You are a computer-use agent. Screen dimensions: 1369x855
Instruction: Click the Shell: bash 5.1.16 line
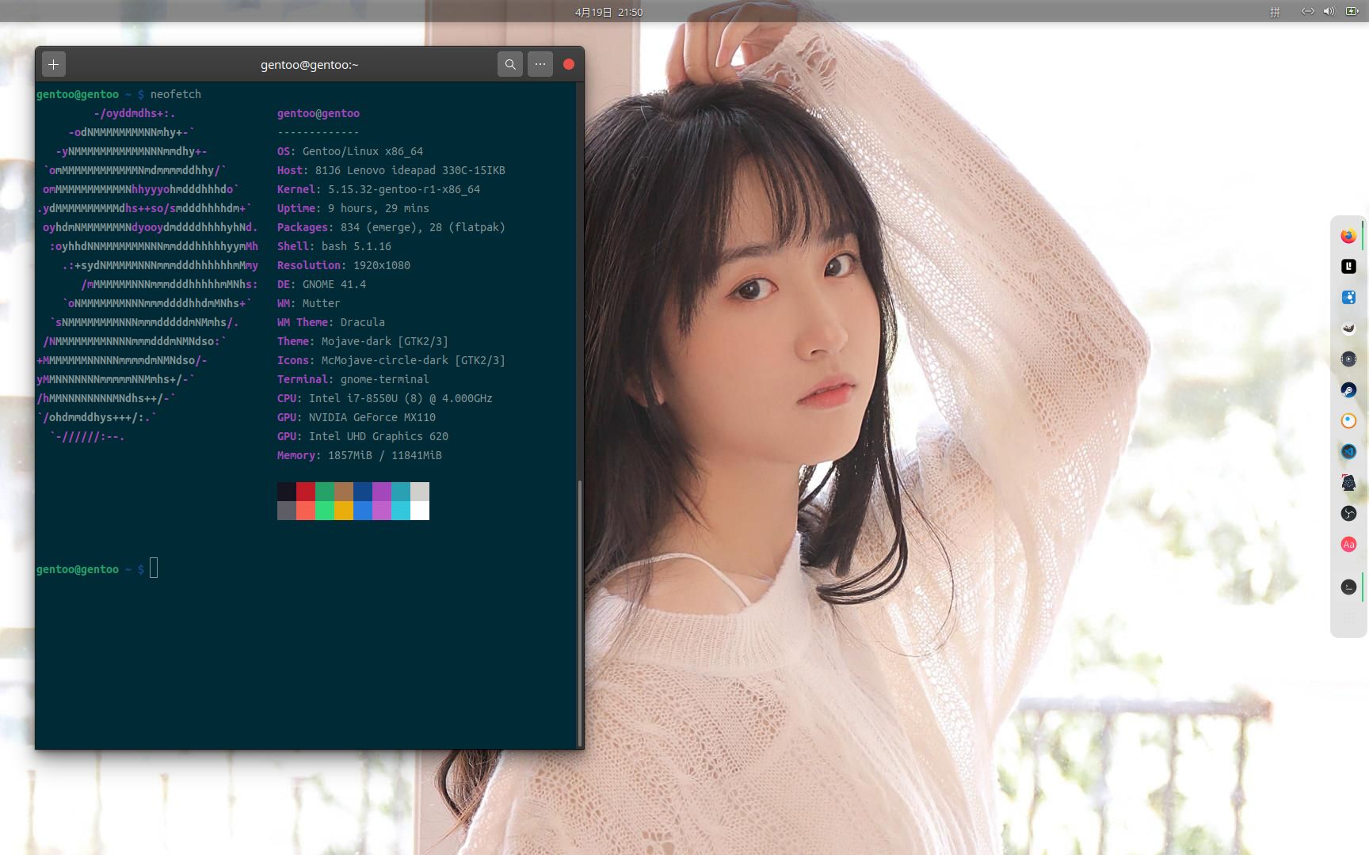pos(334,246)
